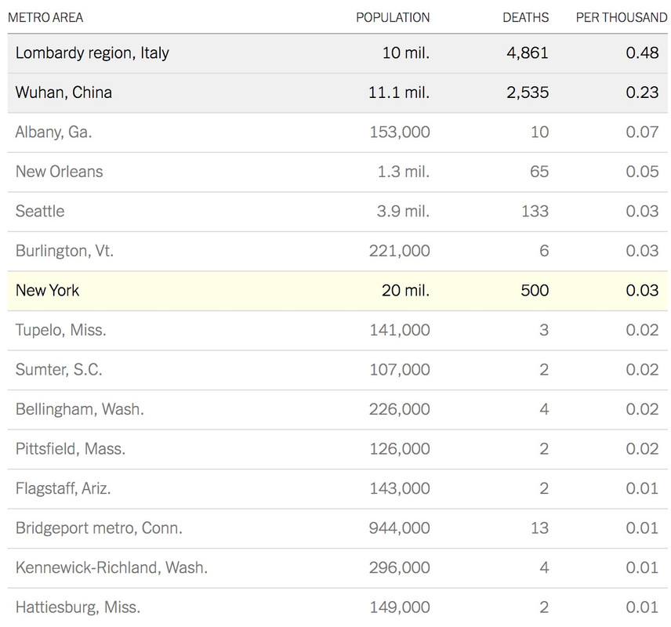
Task: Click the METRO AREA column header
Action: pyautogui.click(x=45, y=17)
